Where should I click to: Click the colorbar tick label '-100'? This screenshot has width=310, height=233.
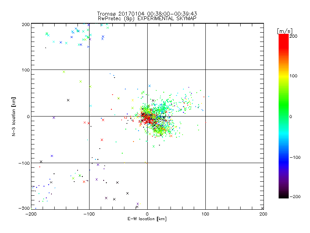click(x=295, y=157)
